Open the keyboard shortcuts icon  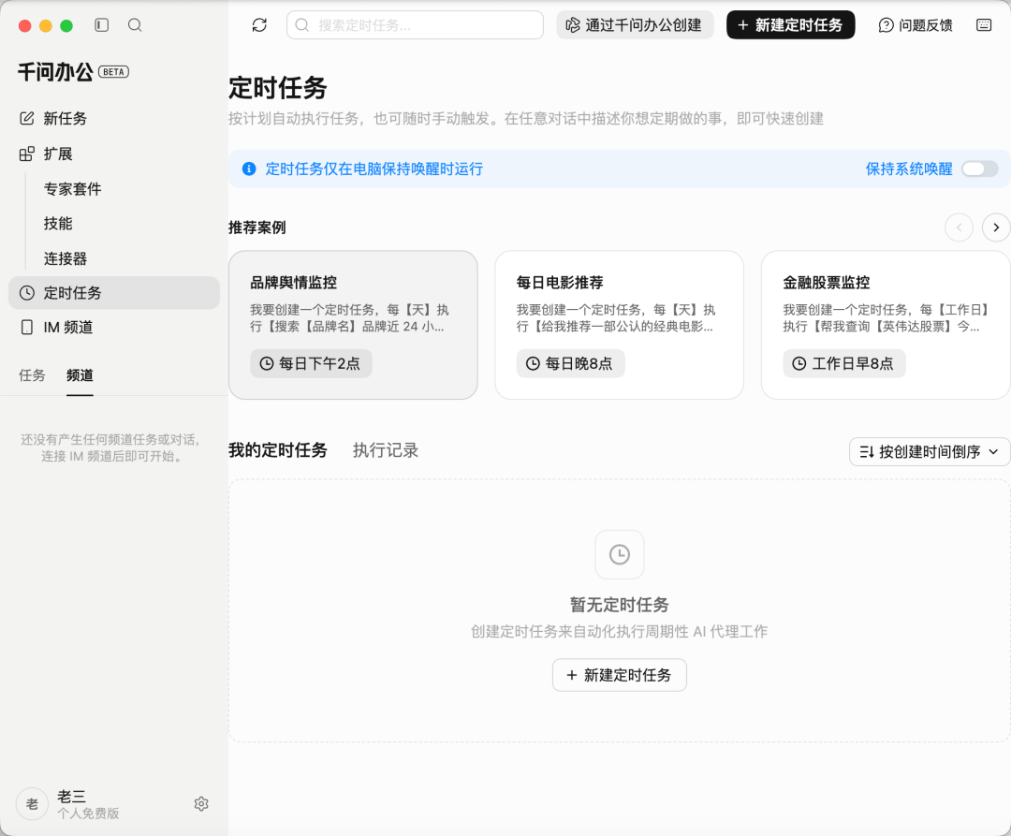coord(983,25)
